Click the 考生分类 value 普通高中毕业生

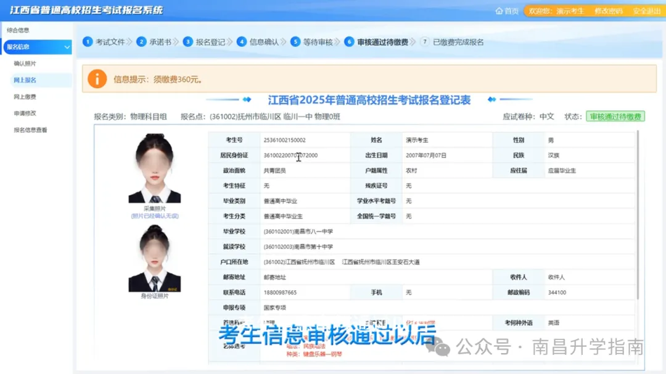point(283,216)
